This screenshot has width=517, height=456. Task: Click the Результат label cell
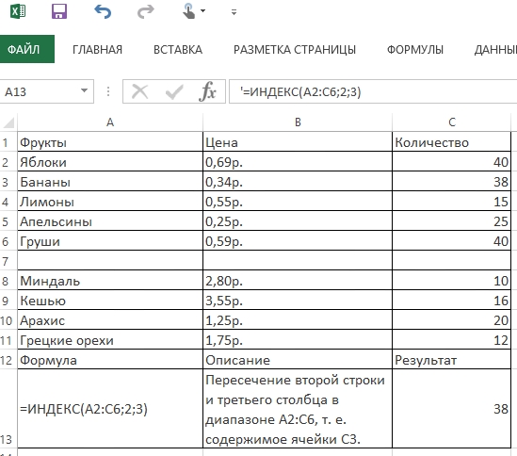452,360
